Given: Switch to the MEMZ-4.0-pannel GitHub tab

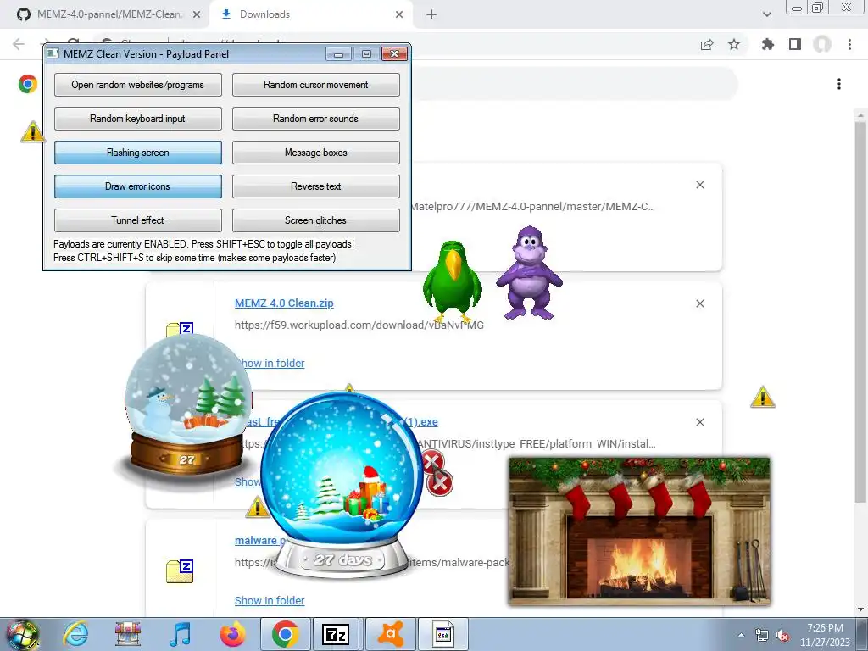Looking at the screenshot, I should coord(108,14).
